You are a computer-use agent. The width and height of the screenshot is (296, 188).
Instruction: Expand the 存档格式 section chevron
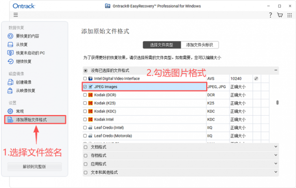276,155
